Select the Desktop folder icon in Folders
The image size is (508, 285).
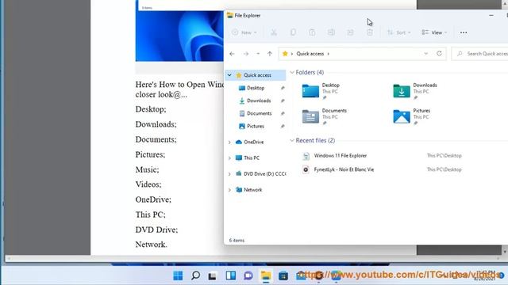[310, 91]
